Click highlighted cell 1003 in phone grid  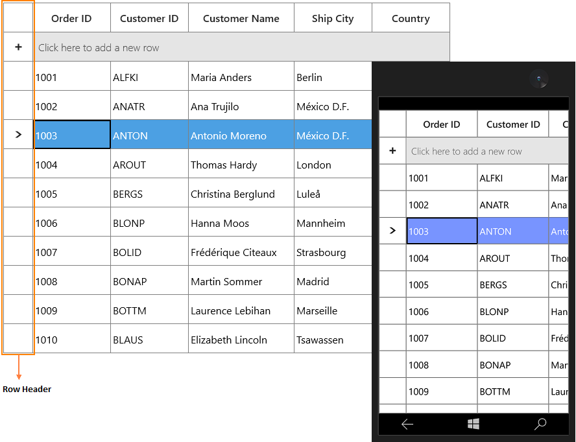point(442,231)
